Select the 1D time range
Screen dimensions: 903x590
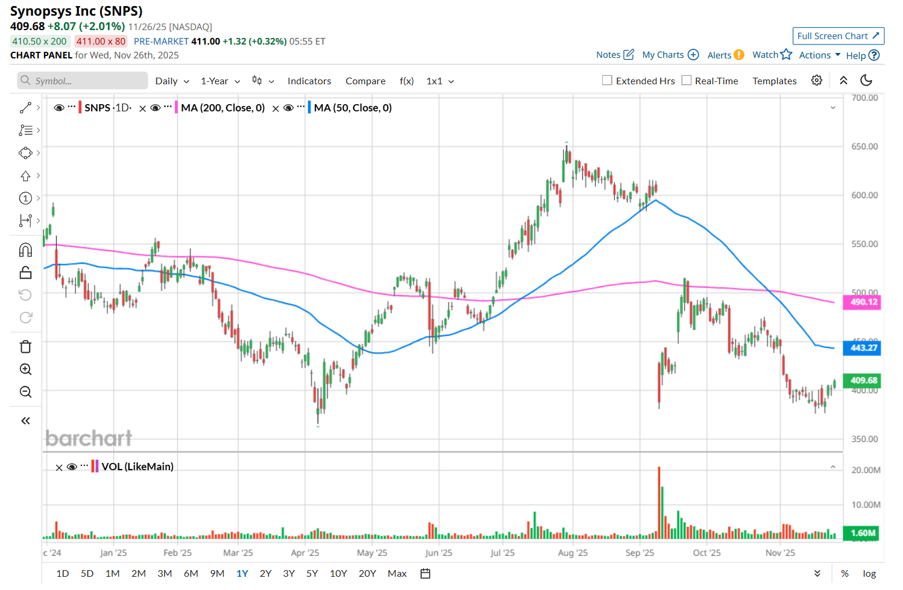pyautogui.click(x=63, y=574)
